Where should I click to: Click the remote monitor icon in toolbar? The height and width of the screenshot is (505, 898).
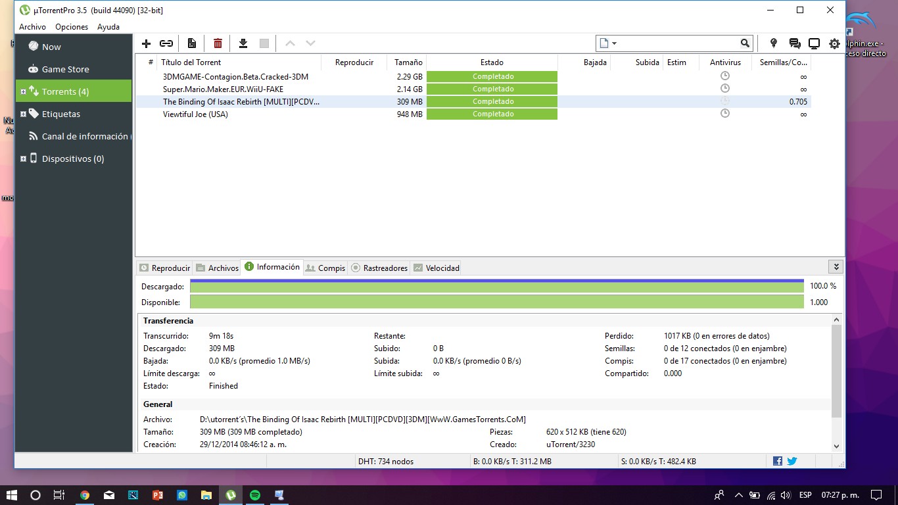pos(814,44)
